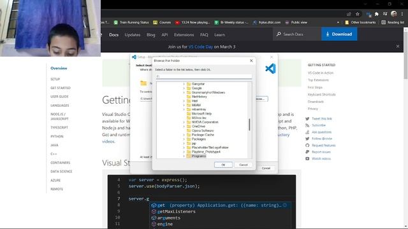The height and width of the screenshot is (229, 408).
Task: Expand the OneDrive folder node
Action: (x=184, y=127)
